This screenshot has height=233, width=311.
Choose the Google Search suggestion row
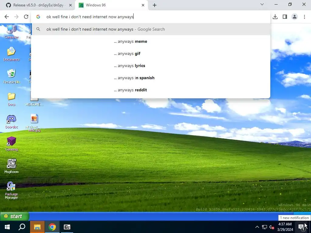point(151,29)
